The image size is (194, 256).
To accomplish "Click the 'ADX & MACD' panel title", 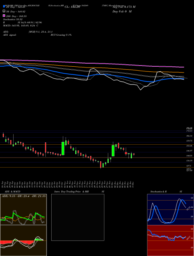I will pos(12,192).
